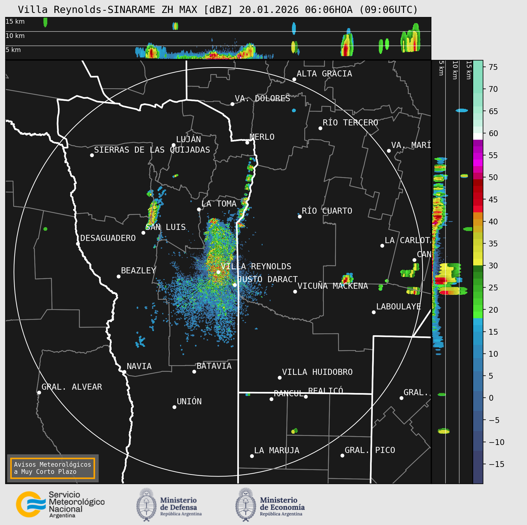Click the Avisos Meteorológicos a Muy Corto Plazo box
The height and width of the screenshot is (525, 527).
click(53, 468)
